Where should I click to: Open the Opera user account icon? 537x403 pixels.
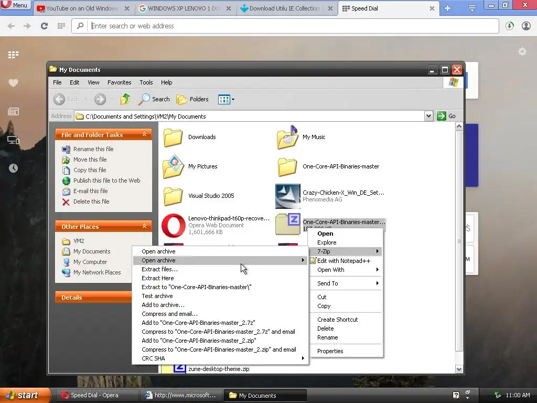tap(526, 26)
